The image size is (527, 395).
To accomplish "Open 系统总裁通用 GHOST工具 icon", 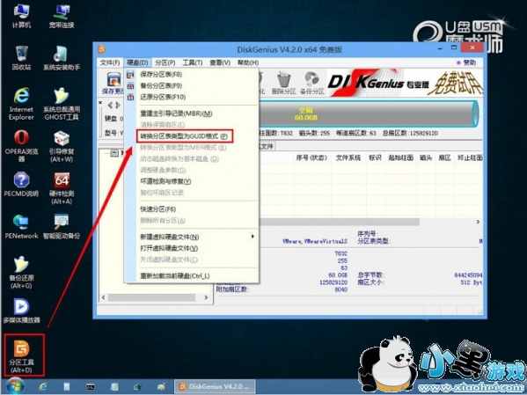I will click(x=62, y=104).
